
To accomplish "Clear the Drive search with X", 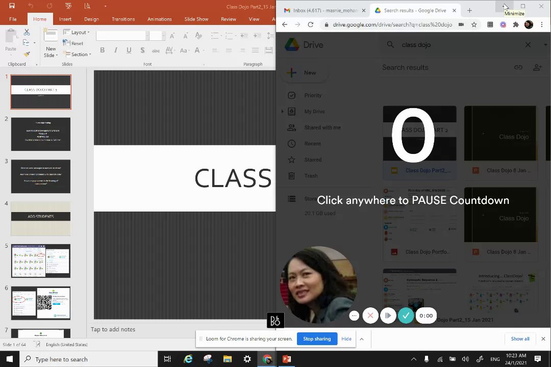I will click(528, 45).
